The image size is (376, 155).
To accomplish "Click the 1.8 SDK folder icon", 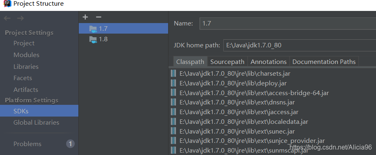I will 93,39.
